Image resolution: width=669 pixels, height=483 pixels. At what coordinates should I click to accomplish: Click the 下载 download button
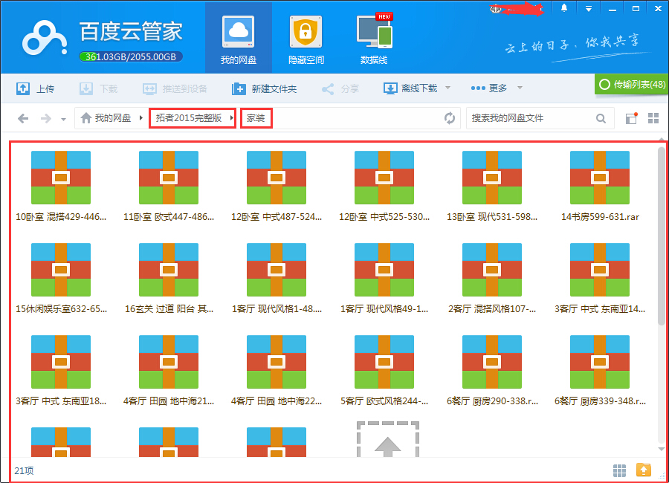(x=99, y=88)
